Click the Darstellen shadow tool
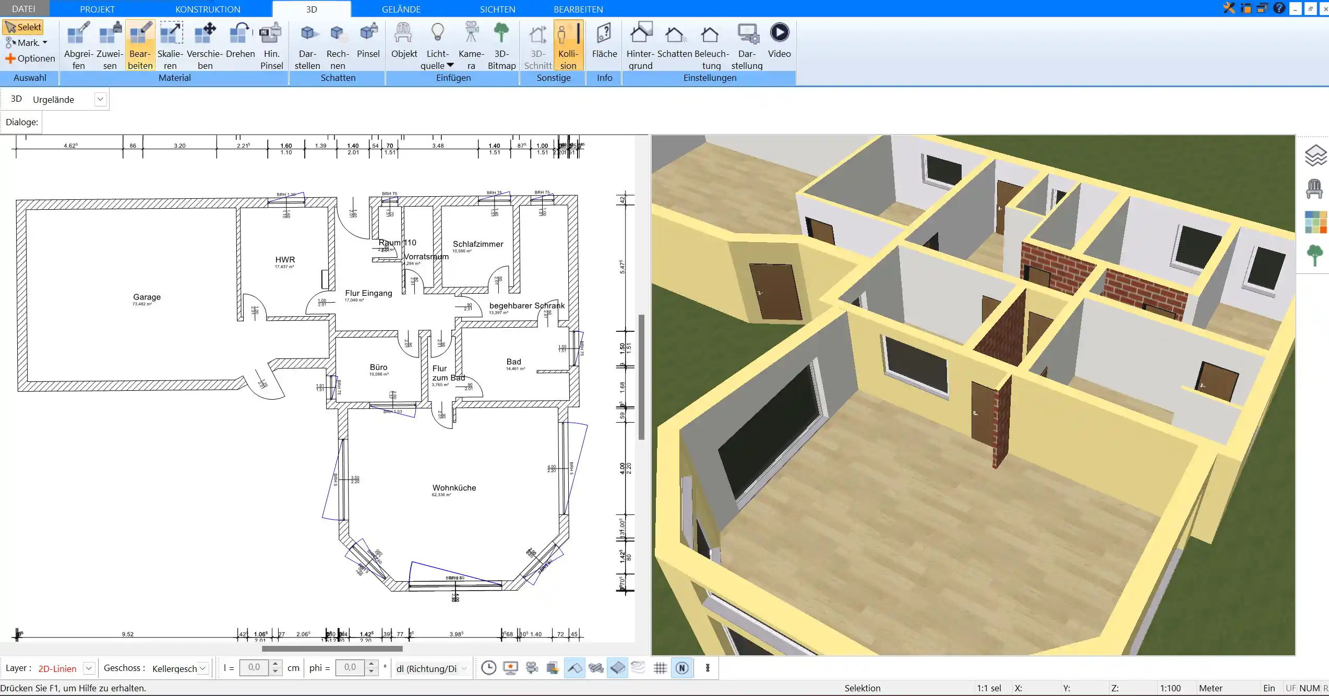The width and height of the screenshot is (1329, 696). pyautogui.click(x=307, y=45)
